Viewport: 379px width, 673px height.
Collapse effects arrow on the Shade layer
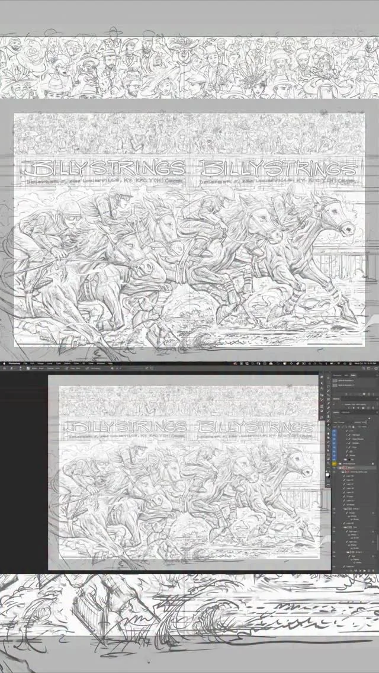(375, 513)
